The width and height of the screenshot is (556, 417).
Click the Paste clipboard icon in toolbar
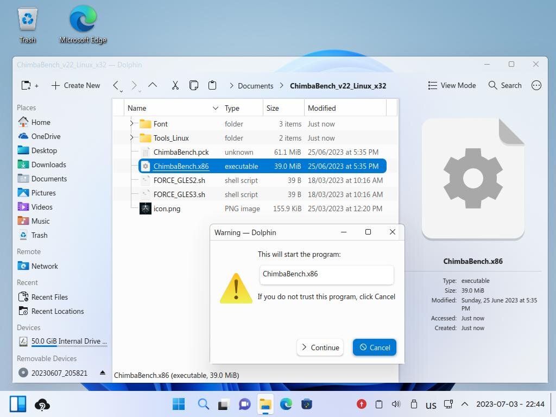coord(212,85)
